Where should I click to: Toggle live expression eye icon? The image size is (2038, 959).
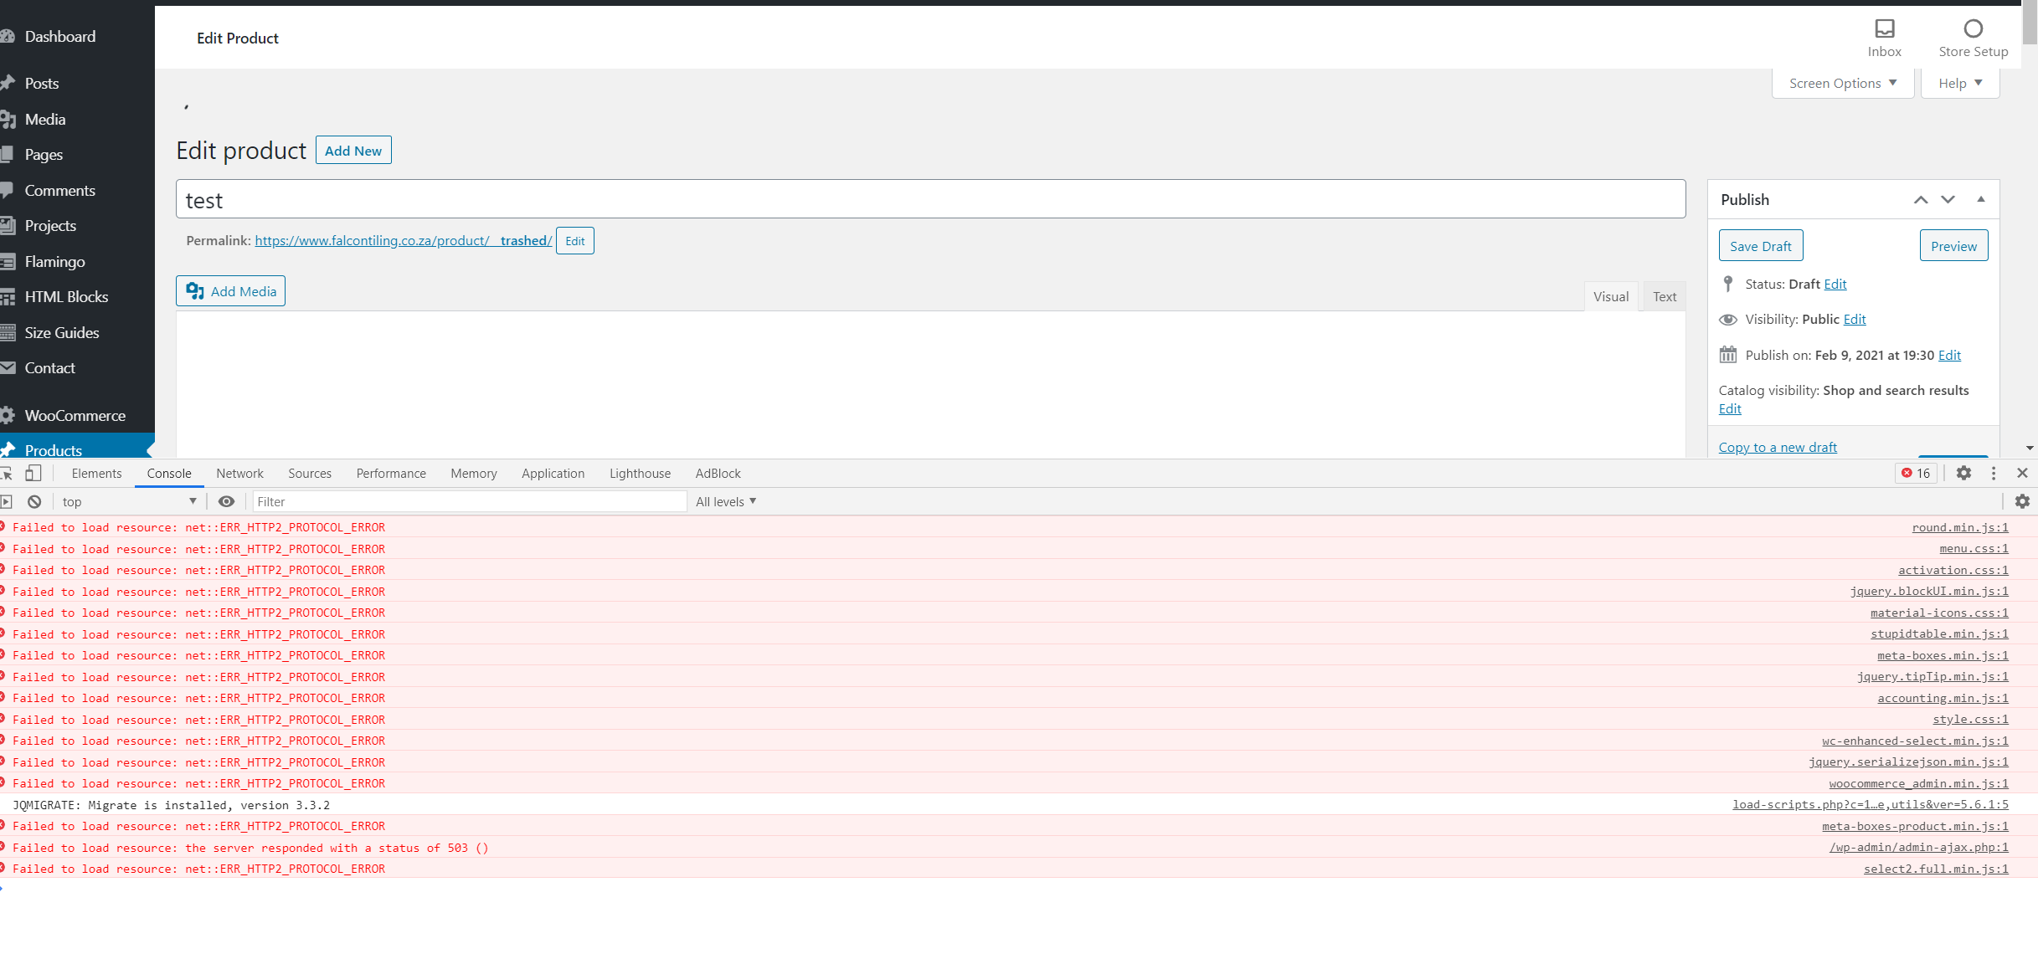226,502
